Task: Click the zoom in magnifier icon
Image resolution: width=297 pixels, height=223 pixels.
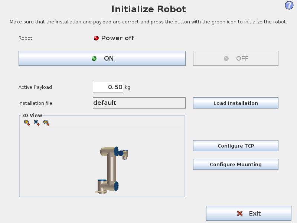Action: (27, 123)
